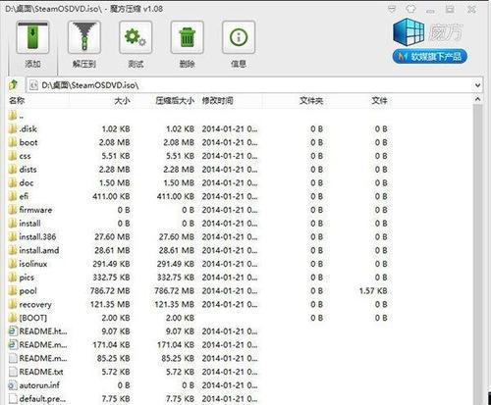Screen dimensions: 491x405
Task: Click the pool file value 1.57 KB
Action: tap(373, 291)
